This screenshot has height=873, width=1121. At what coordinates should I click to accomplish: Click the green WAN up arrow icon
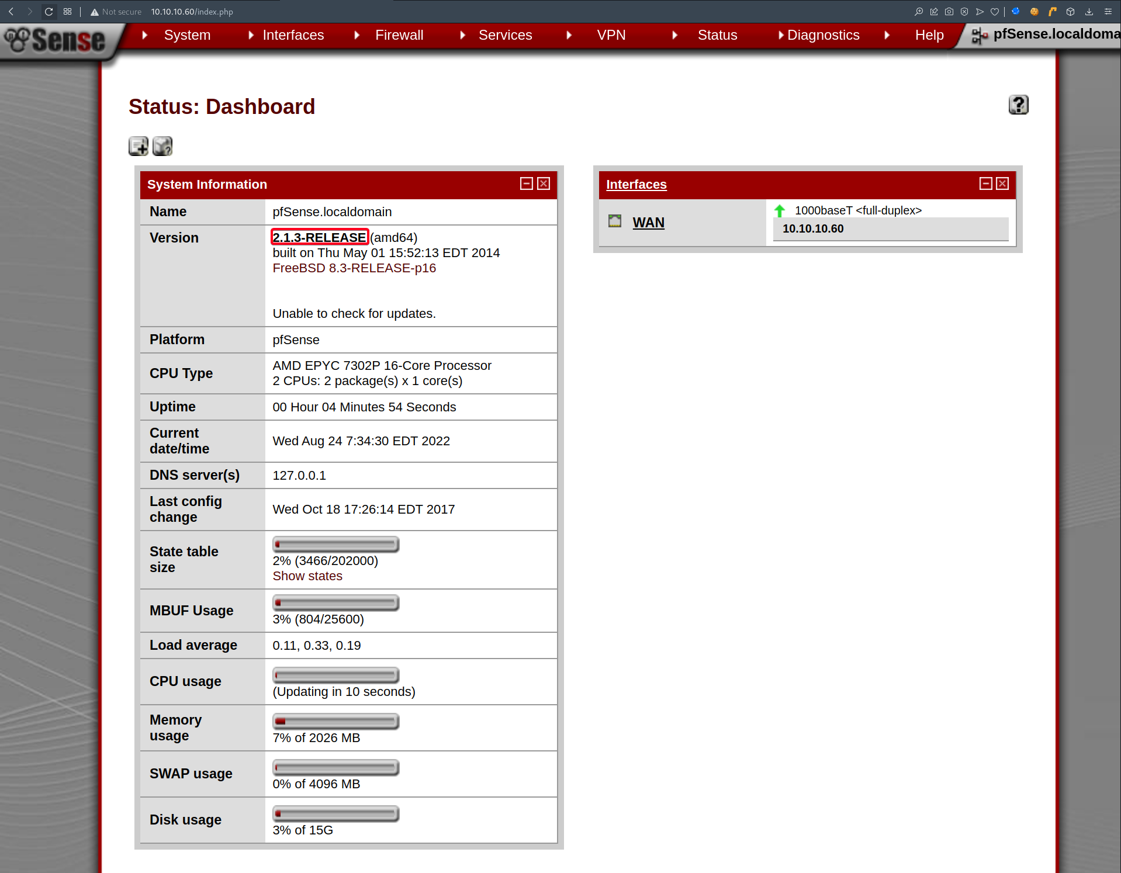click(779, 210)
